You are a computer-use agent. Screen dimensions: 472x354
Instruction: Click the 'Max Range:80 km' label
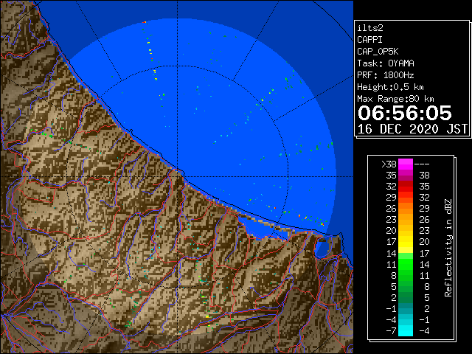(x=395, y=99)
